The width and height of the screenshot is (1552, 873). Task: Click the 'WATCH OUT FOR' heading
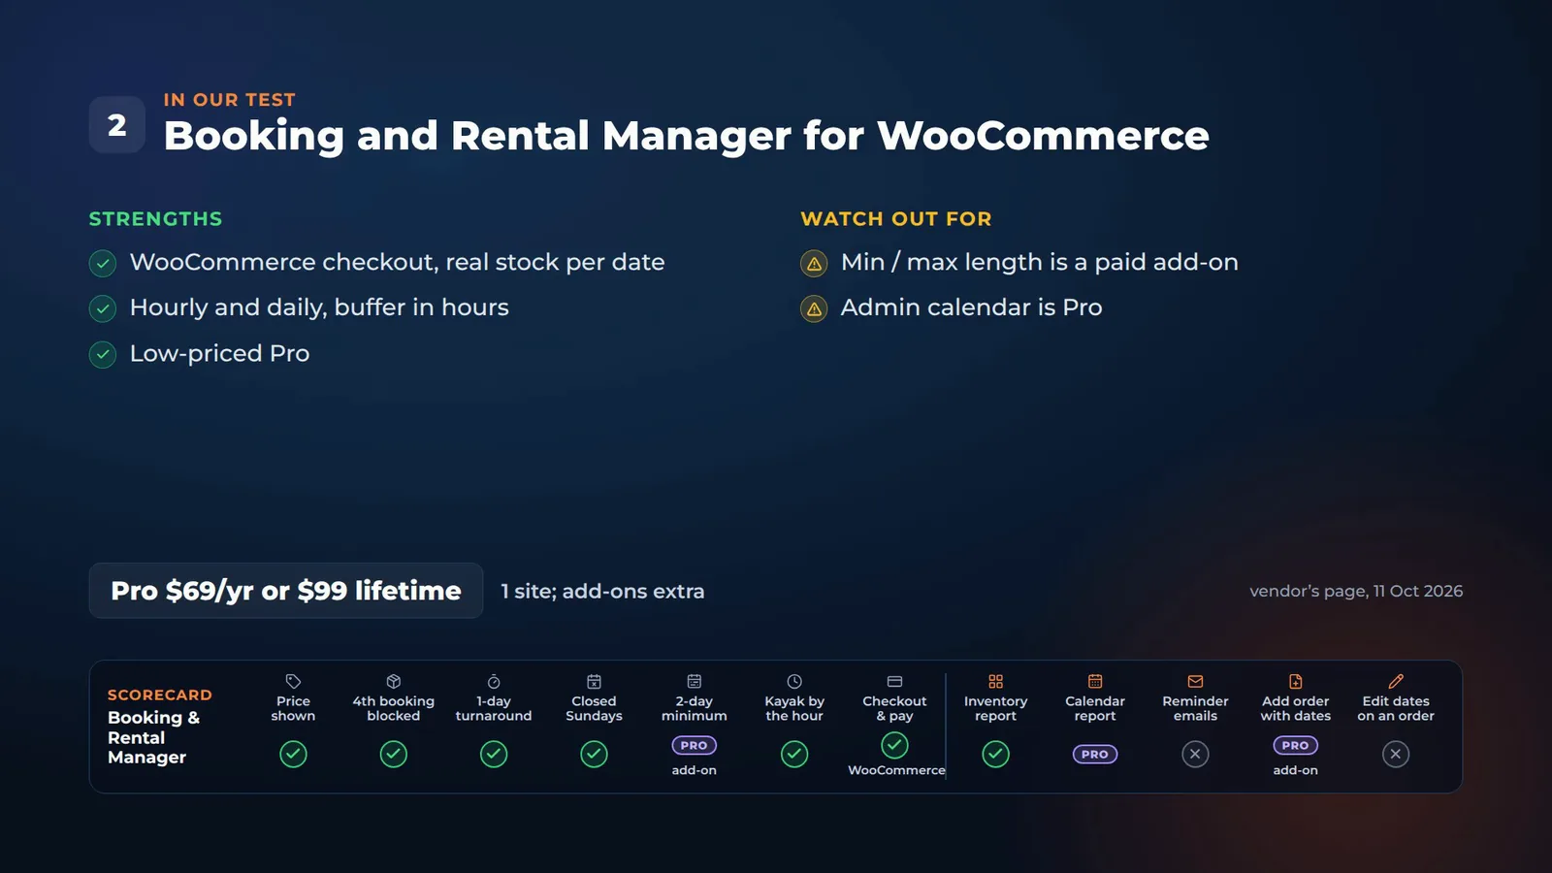[x=896, y=219]
